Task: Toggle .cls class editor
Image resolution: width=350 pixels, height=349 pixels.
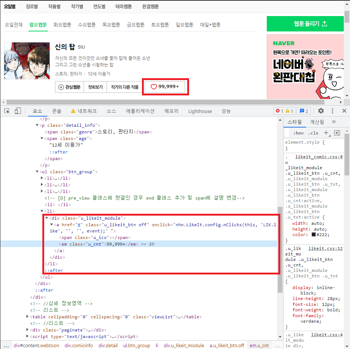Action: 313,133
